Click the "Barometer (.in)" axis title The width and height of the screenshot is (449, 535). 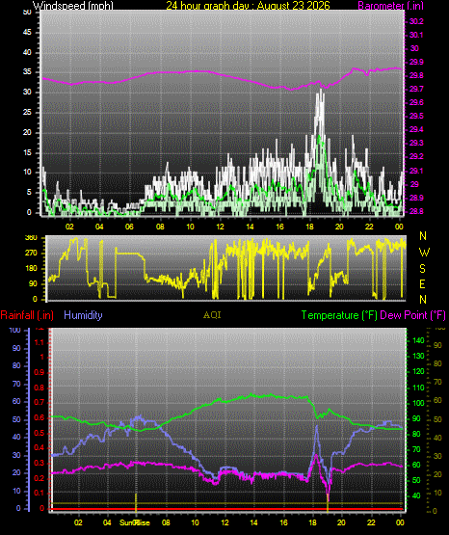pos(390,6)
